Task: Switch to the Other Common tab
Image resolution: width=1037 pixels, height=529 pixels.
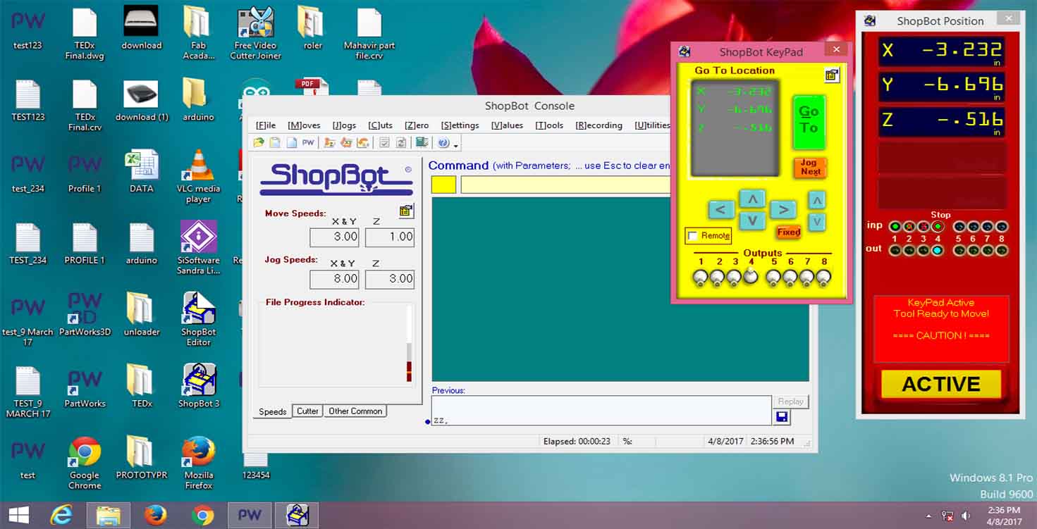Action: pos(355,411)
